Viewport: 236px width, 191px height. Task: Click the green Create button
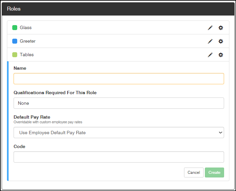pyautogui.click(x=214, y=172)
